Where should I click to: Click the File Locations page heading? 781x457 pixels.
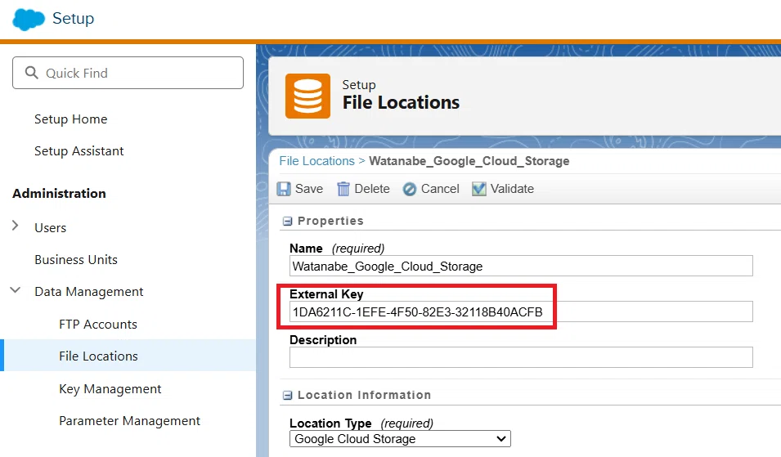click(401, 102)
